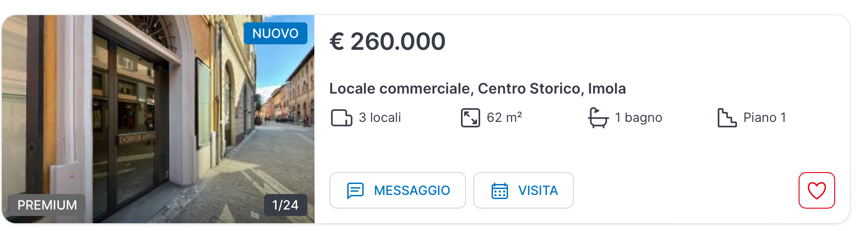Select the surface area icon beside 62 m²
Viewport: 858px width, 231px height.
point(470,118)
